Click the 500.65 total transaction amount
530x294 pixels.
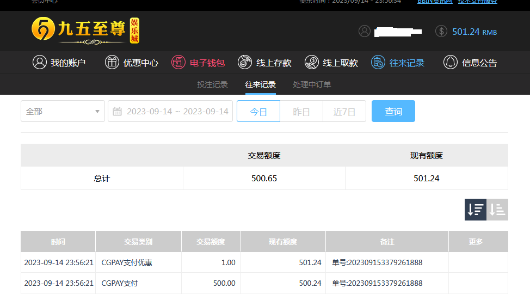point(264,178)
